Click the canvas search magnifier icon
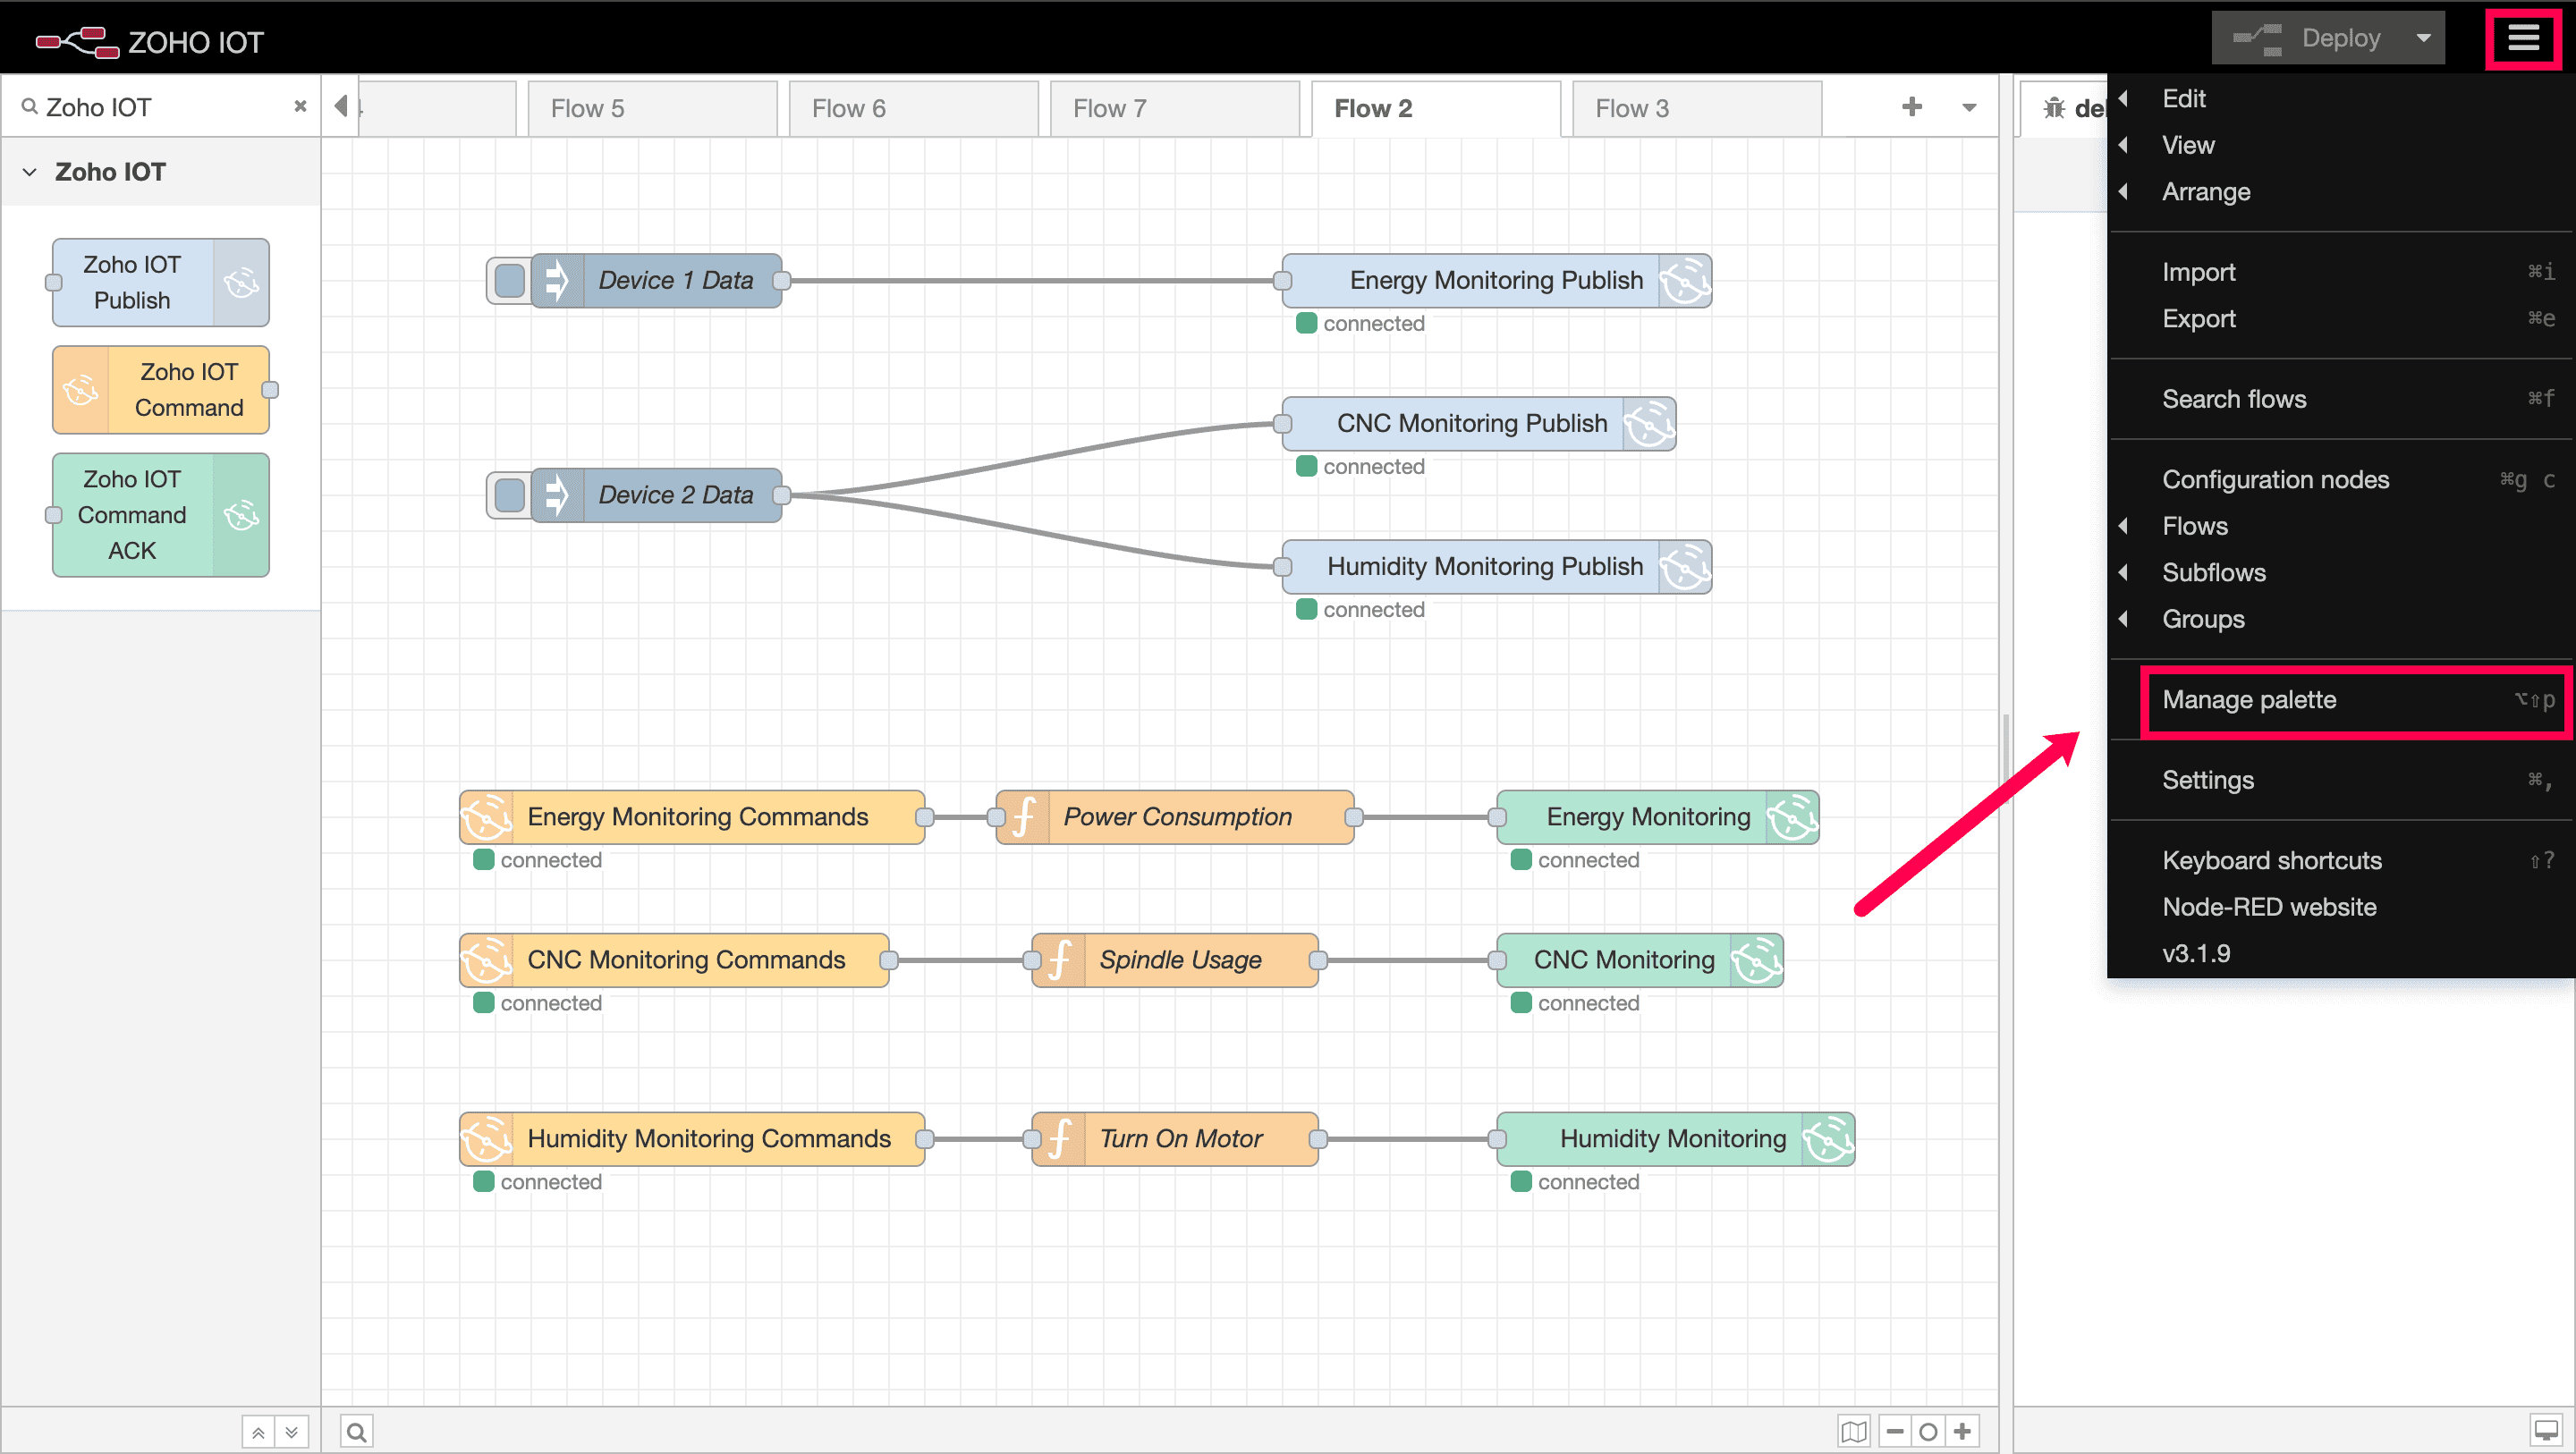 click(356, 1431)
